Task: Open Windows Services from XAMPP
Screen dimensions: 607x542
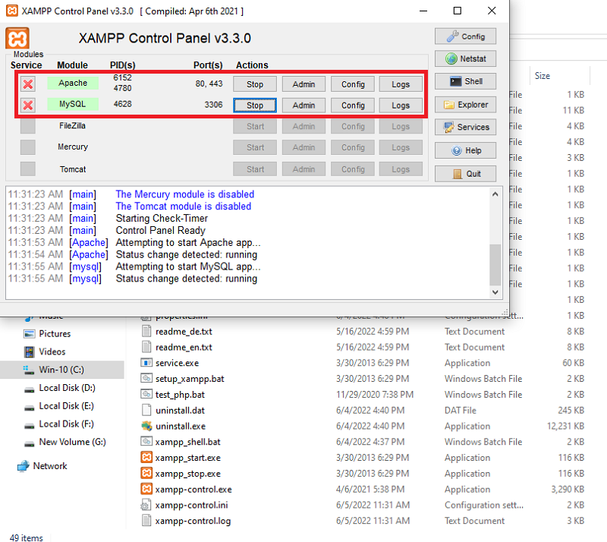Action: point(465,127)
